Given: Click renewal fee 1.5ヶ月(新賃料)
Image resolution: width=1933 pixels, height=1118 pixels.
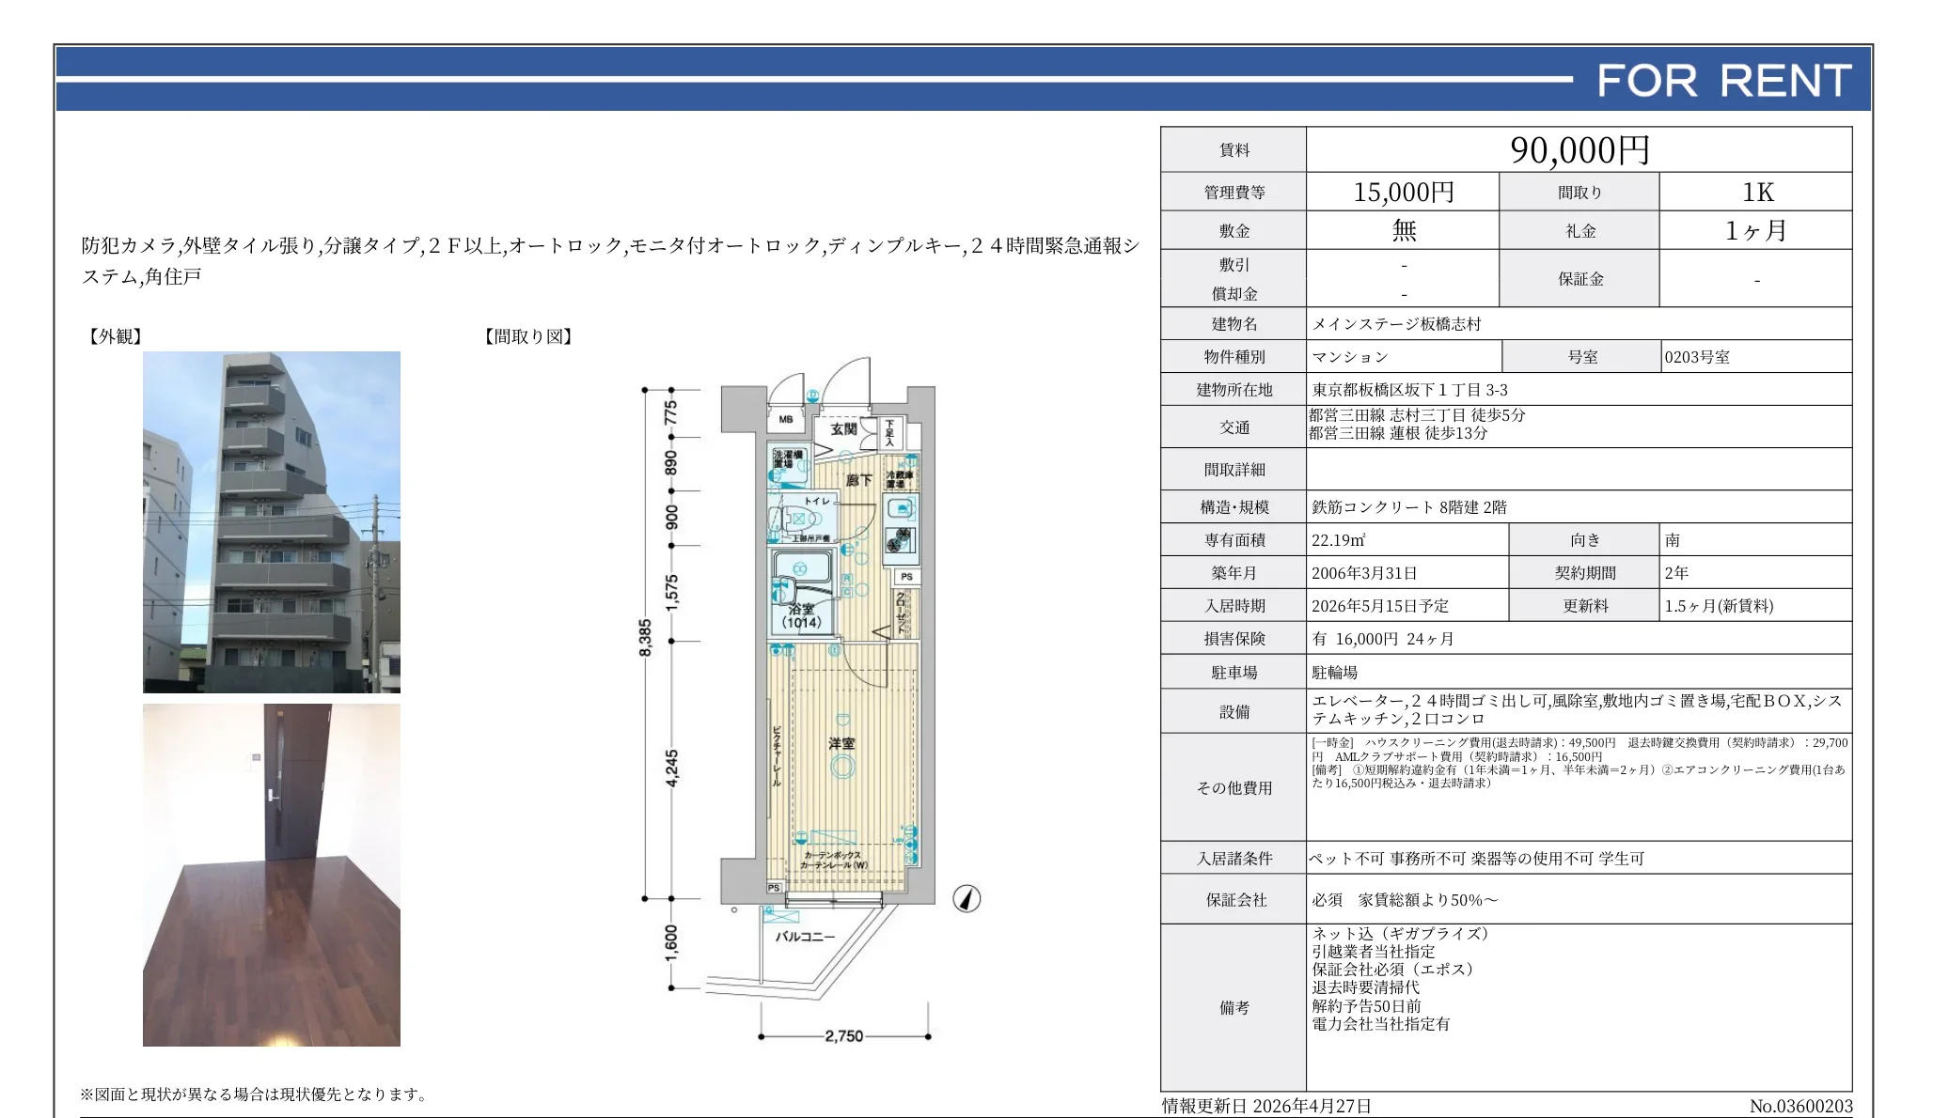Looking at the screenshot, I should (x=1719, y=606).
